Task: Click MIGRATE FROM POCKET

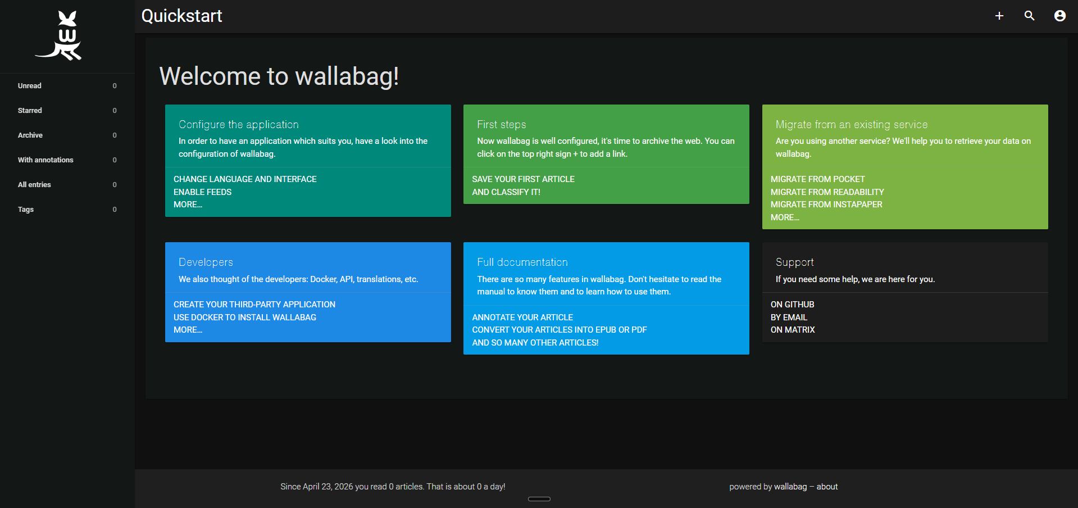Action: 817,179
